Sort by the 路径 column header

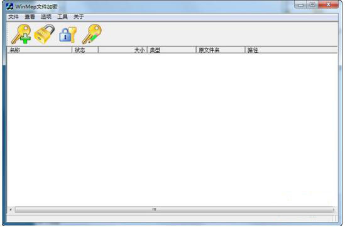tap(291, 50)
